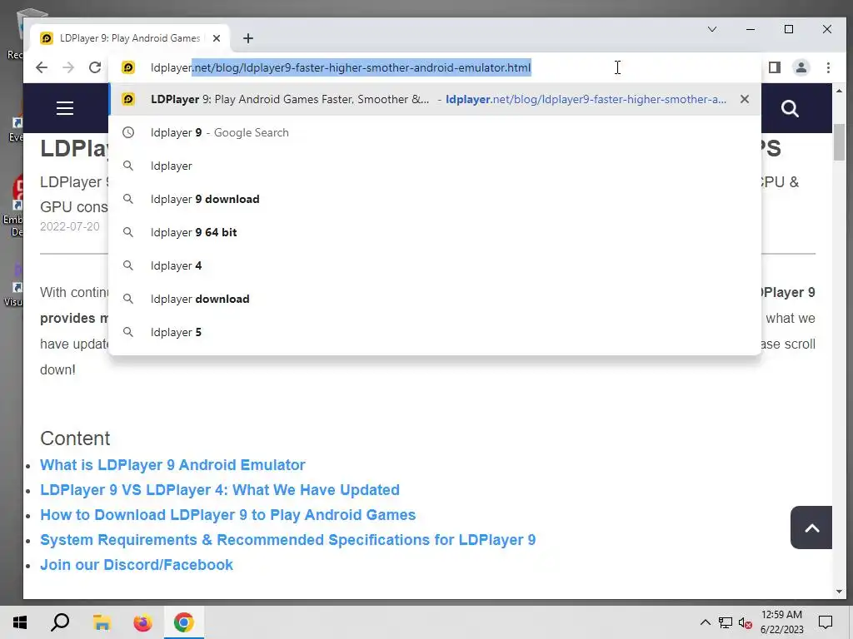Open 'How to Download LDPlayer 9' link
The image size is (853, 639).
(228, 515)
